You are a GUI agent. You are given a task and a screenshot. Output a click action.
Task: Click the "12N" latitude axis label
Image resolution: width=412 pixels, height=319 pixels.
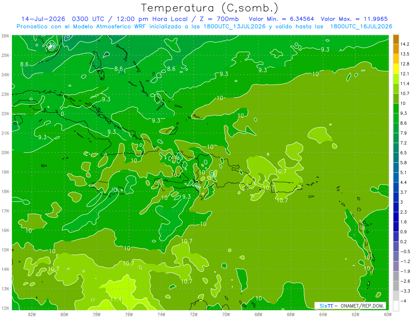point(5,308)
